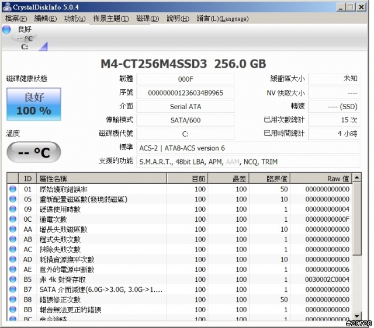Click the standard field ACS-2 | ATA8-ACS version 6
This screenshot has height=328, width=374.
click(x=248, y=148)
